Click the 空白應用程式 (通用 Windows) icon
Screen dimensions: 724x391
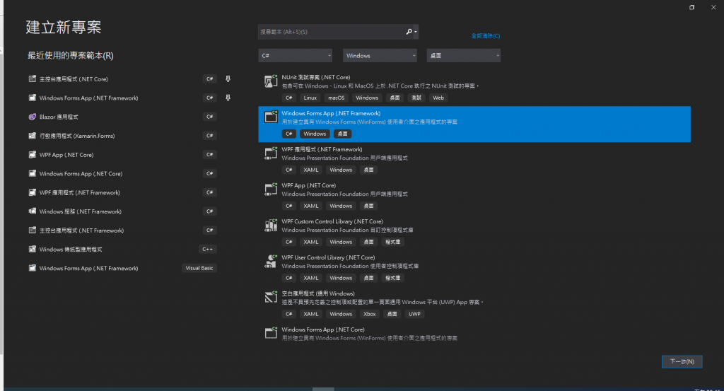click(x=271, y=297)
